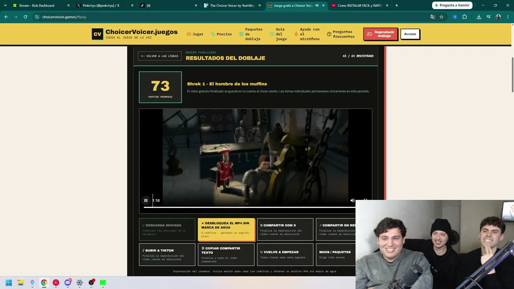Switch to the Como INSTALAR FACIL YouTube tab
The width and height of the screenshot is (514, 289).
tap(359, 6)
